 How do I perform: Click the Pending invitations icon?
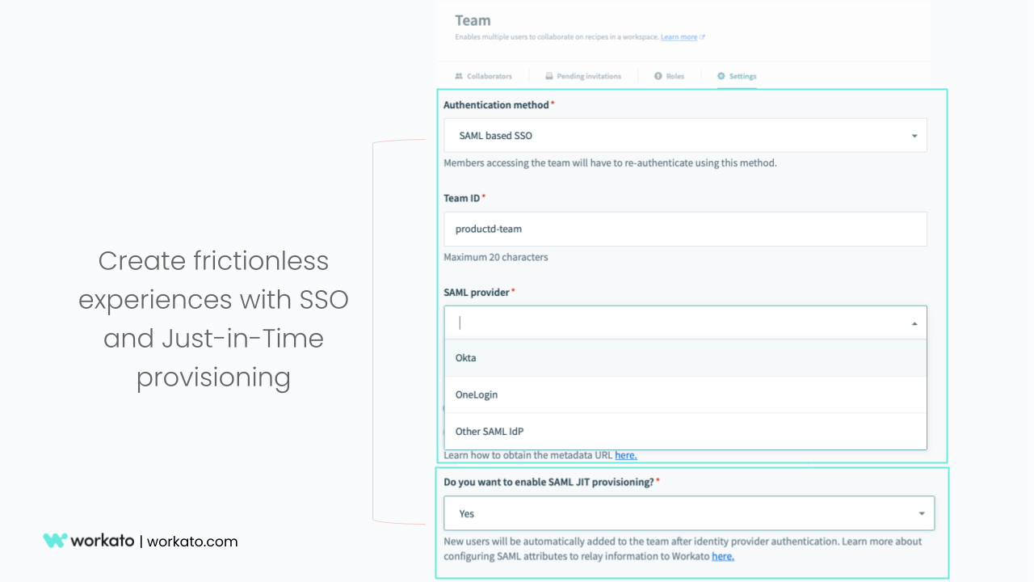point(549,76)
